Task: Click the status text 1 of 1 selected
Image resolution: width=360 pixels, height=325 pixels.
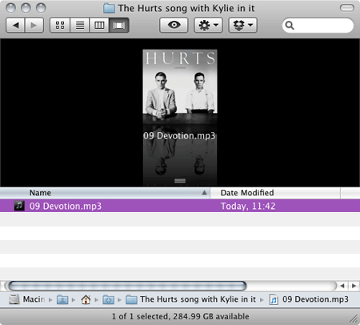Action: (140, 316)
